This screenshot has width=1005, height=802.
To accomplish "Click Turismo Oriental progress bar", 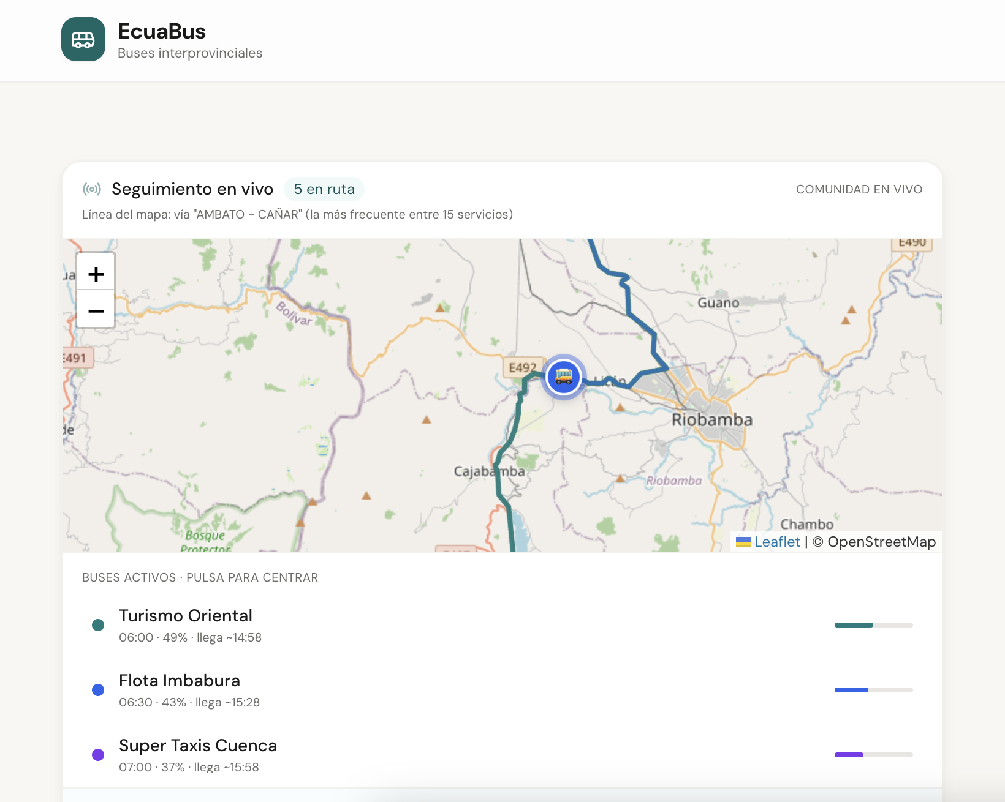I will click(874, 625).
